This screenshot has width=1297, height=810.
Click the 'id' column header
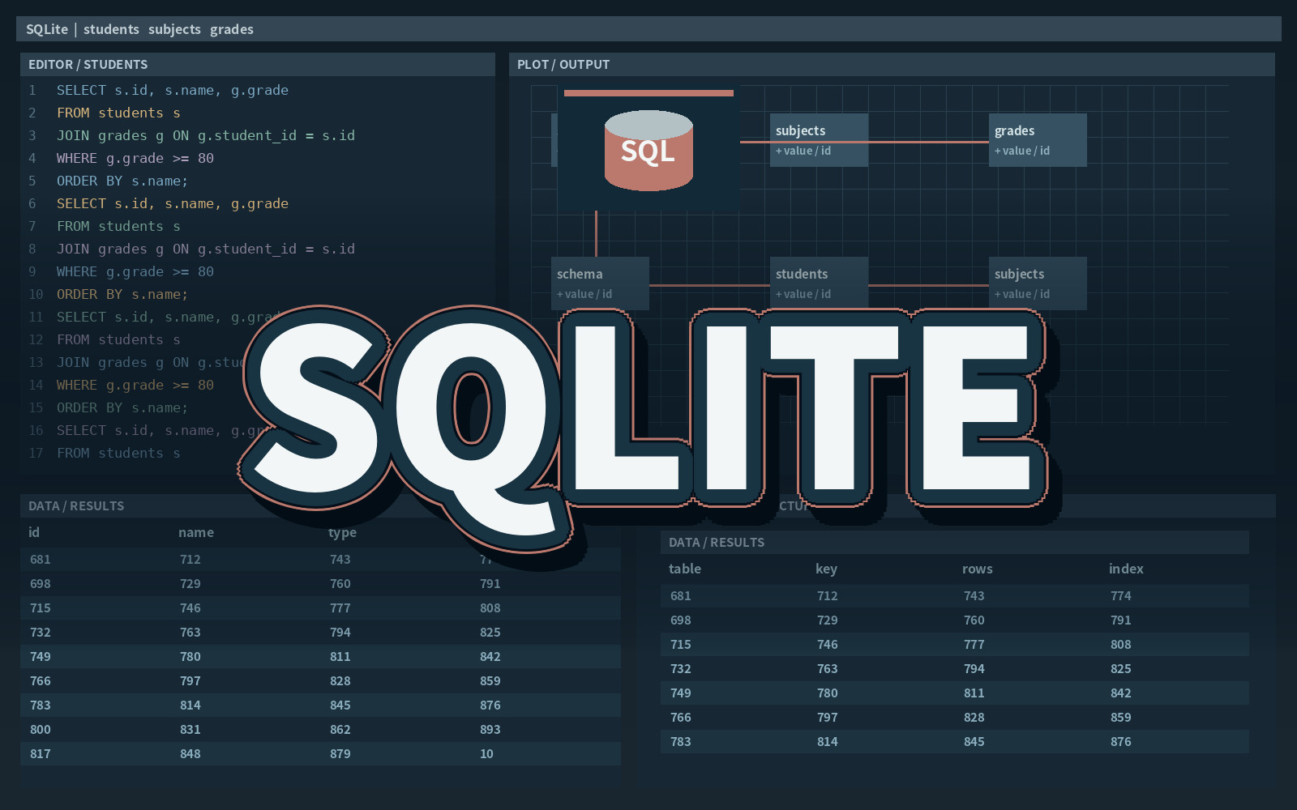click(x=34, y=532)
